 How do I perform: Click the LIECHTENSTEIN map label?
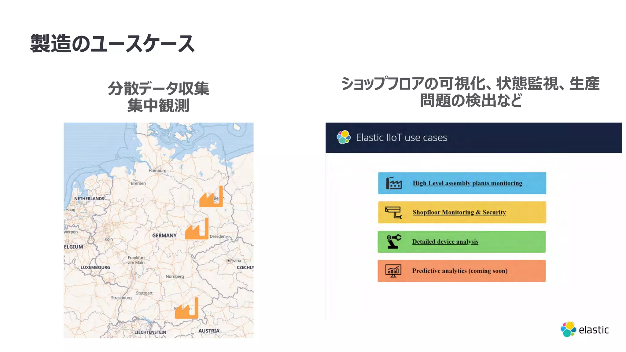coord(150,332)
